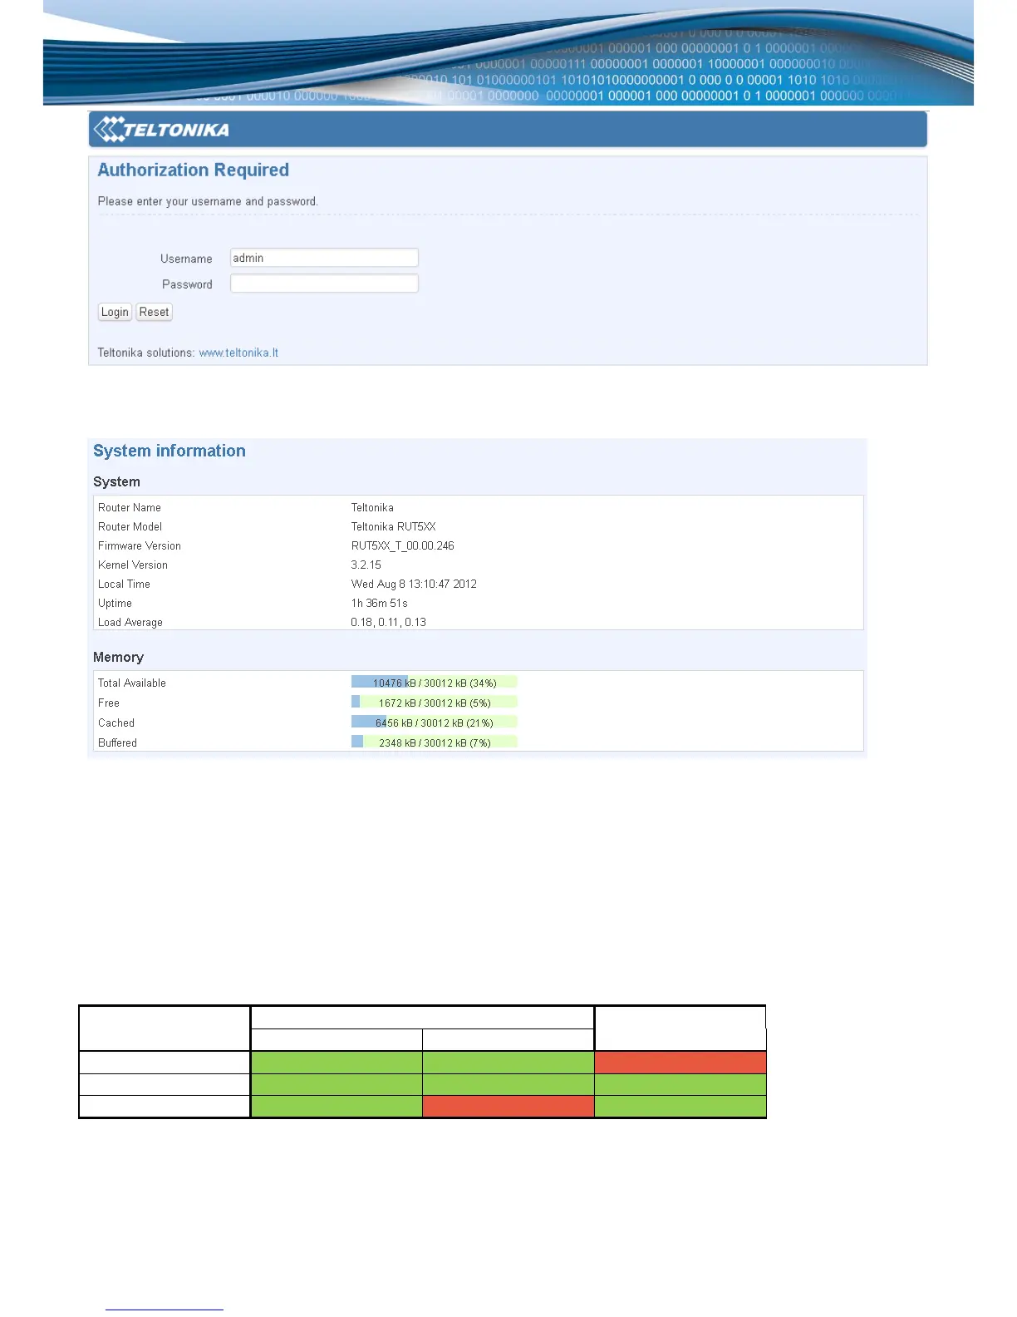Click the "Free" memory row label

(109, 703)
